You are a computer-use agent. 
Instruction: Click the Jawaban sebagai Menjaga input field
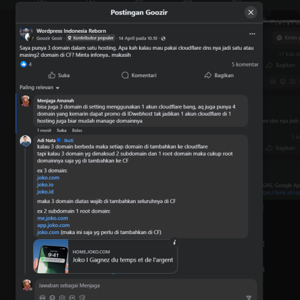coord(146,286)
